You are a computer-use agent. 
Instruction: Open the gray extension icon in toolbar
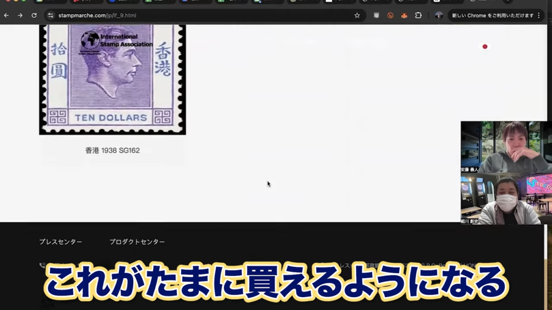[x=376, y=16]
